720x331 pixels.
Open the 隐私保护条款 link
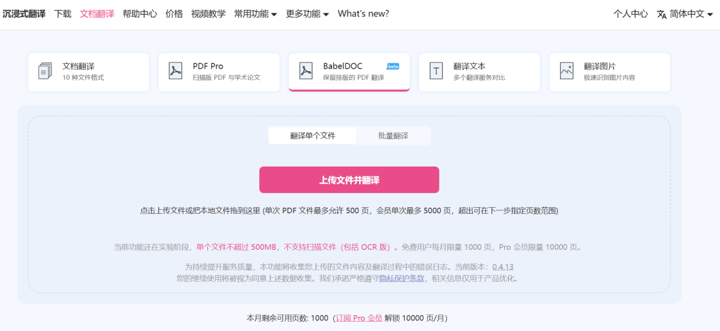coord(402,278)
